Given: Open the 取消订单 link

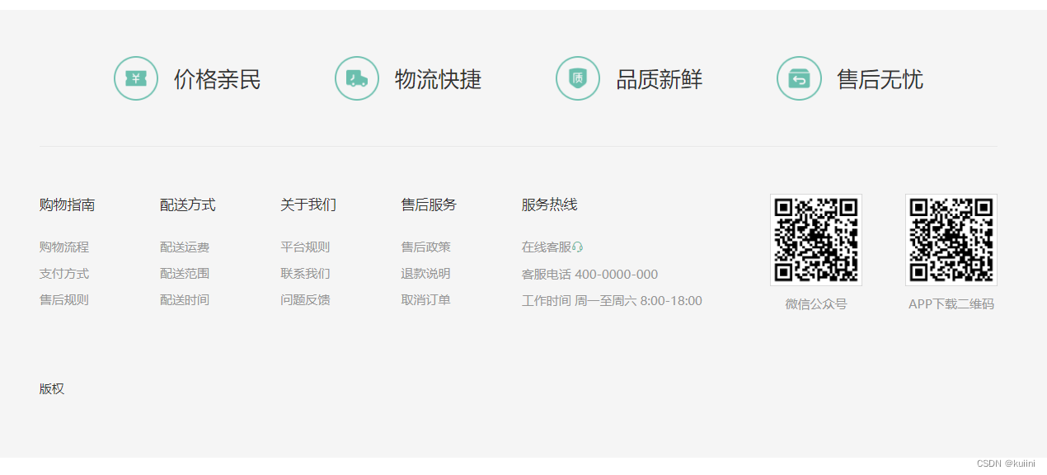Looking at the screenshot, I should (426, 300).
